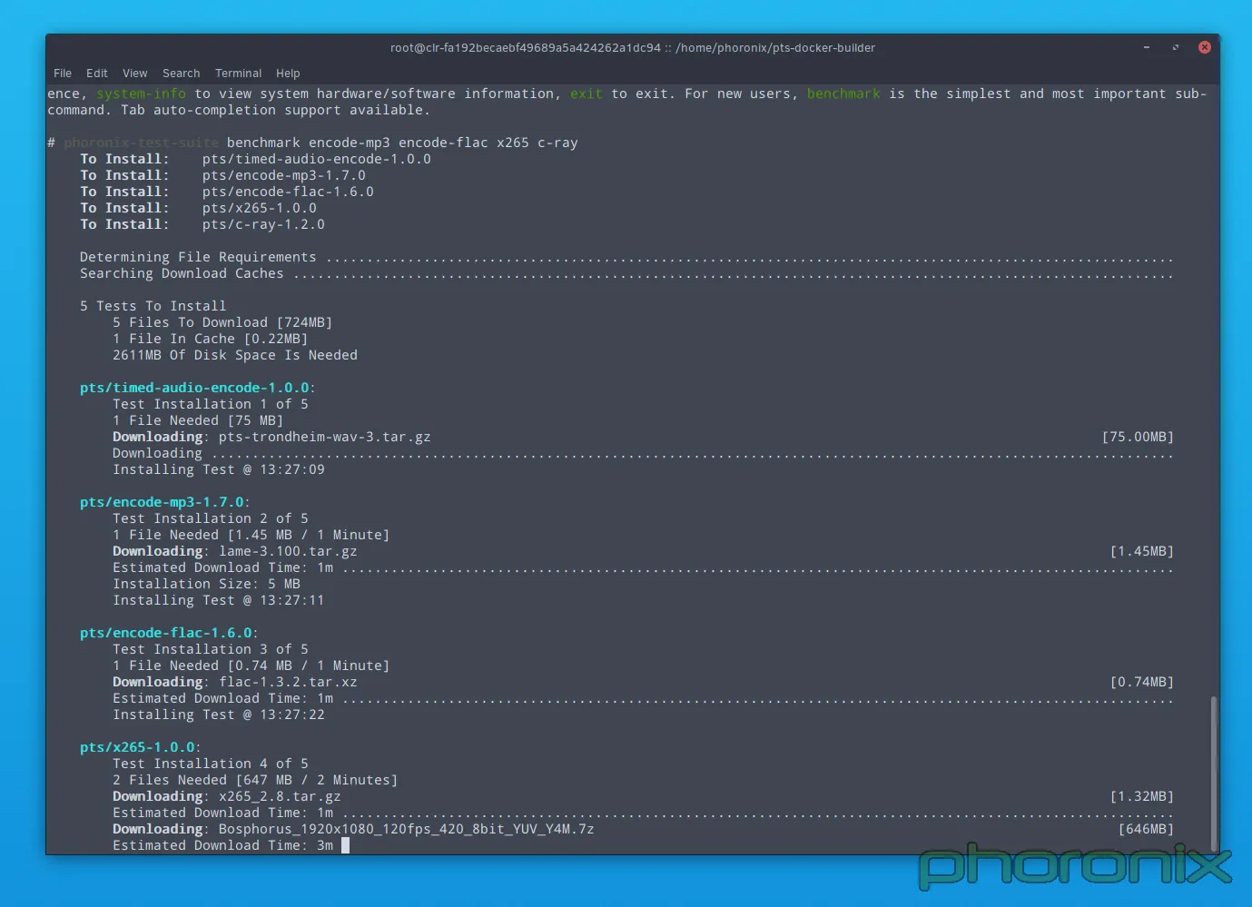The image size is (1252, 907).
Task: Click 'Test Installation 2 of 5' line
Action: (210, 518)
